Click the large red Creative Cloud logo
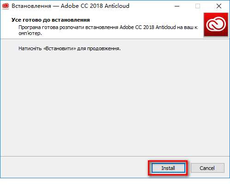This screenshot has height=187, width=230. (x=216, y=25)
